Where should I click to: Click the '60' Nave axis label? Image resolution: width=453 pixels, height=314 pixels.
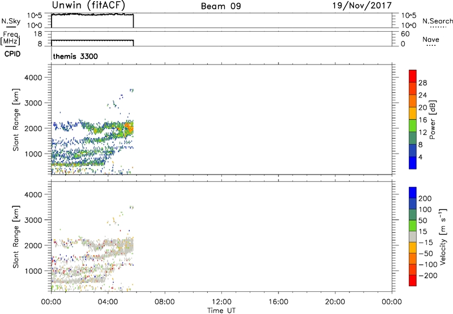pos(405,34)
